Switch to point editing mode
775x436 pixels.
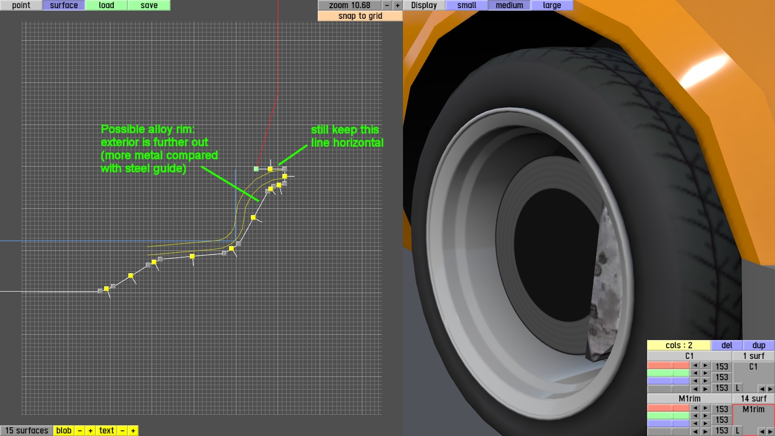[21, 5]
